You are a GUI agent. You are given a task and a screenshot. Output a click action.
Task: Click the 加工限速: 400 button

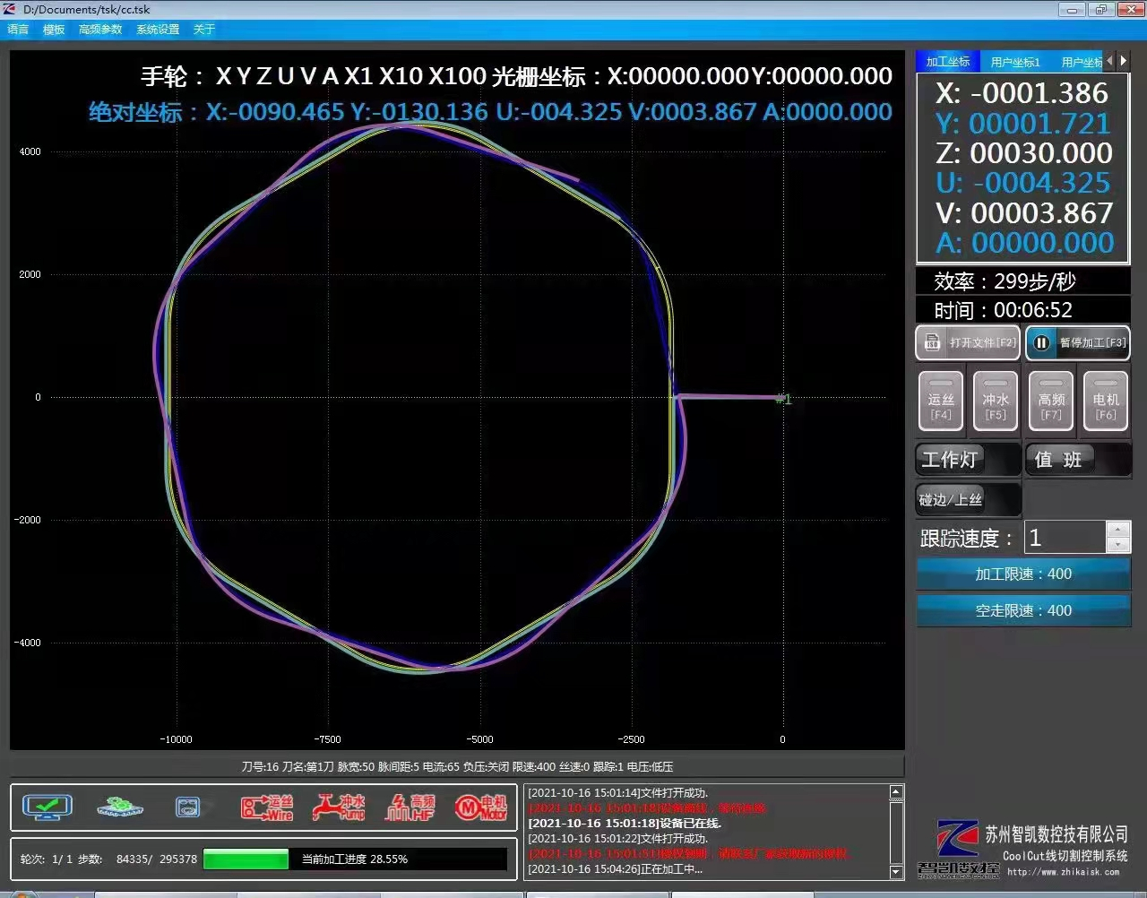point(1022,574)
